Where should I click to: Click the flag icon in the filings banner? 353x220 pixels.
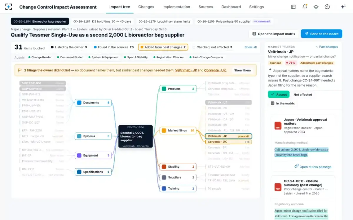point(20,70)
